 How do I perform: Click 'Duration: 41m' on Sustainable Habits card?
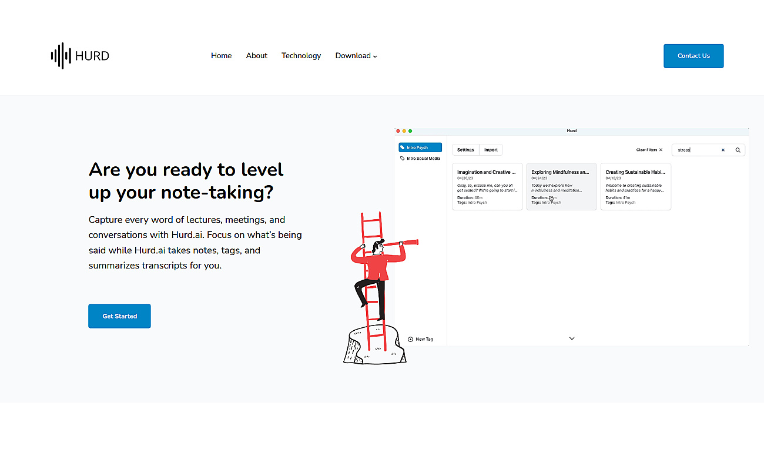(618, 197)
